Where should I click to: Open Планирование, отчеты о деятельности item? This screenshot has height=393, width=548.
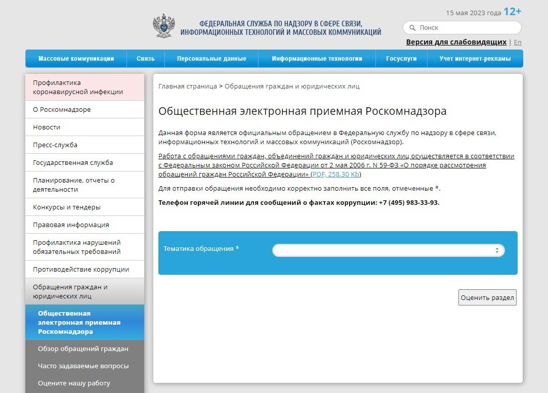[x=85, y=185]
